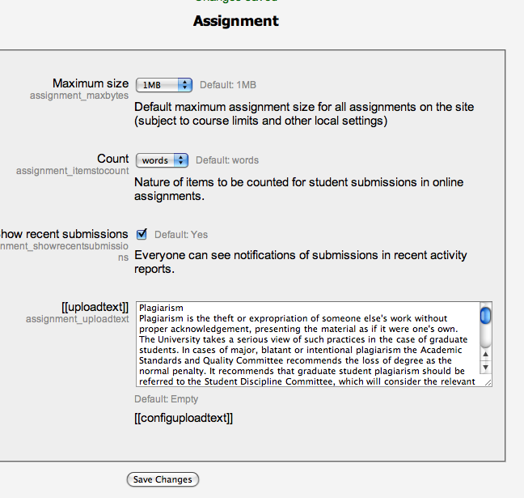Click the Assignment heading

(x=236, y=21)
